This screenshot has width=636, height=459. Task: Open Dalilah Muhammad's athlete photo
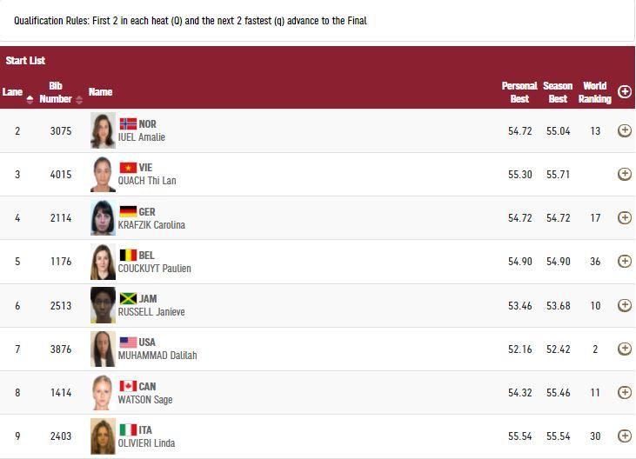point(103,349)
